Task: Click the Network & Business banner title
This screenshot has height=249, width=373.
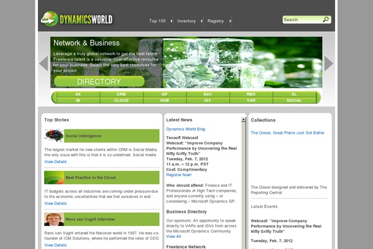Action: [86, 43]
